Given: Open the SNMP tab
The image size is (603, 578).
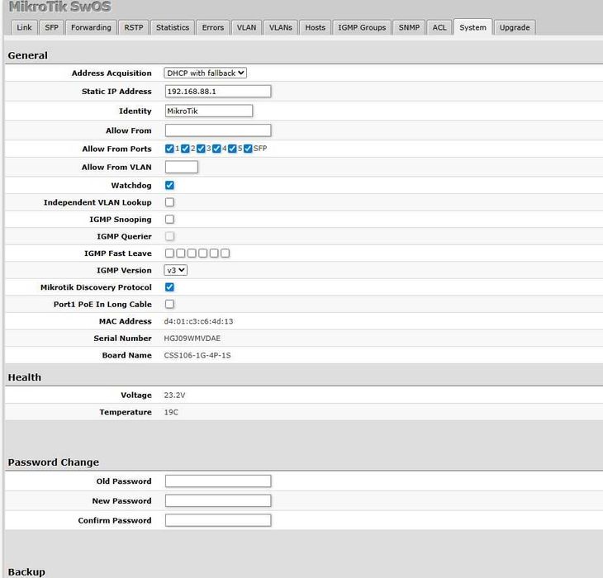Looking at the screenshot, I should coord(409,28).
